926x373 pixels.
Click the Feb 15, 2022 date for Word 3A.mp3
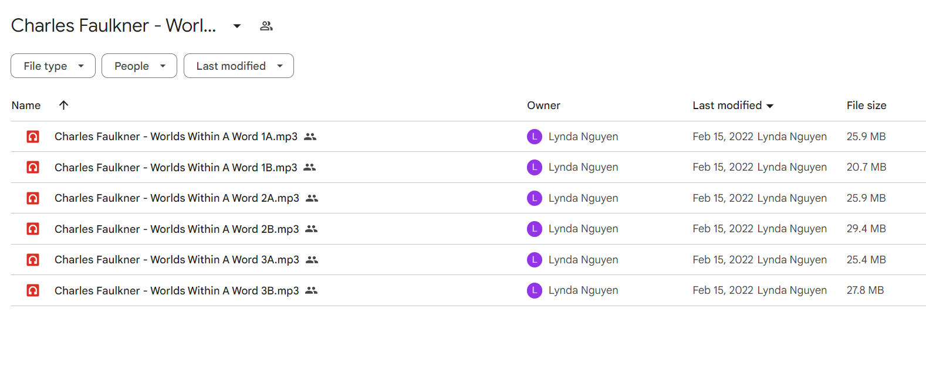[723, 260]
